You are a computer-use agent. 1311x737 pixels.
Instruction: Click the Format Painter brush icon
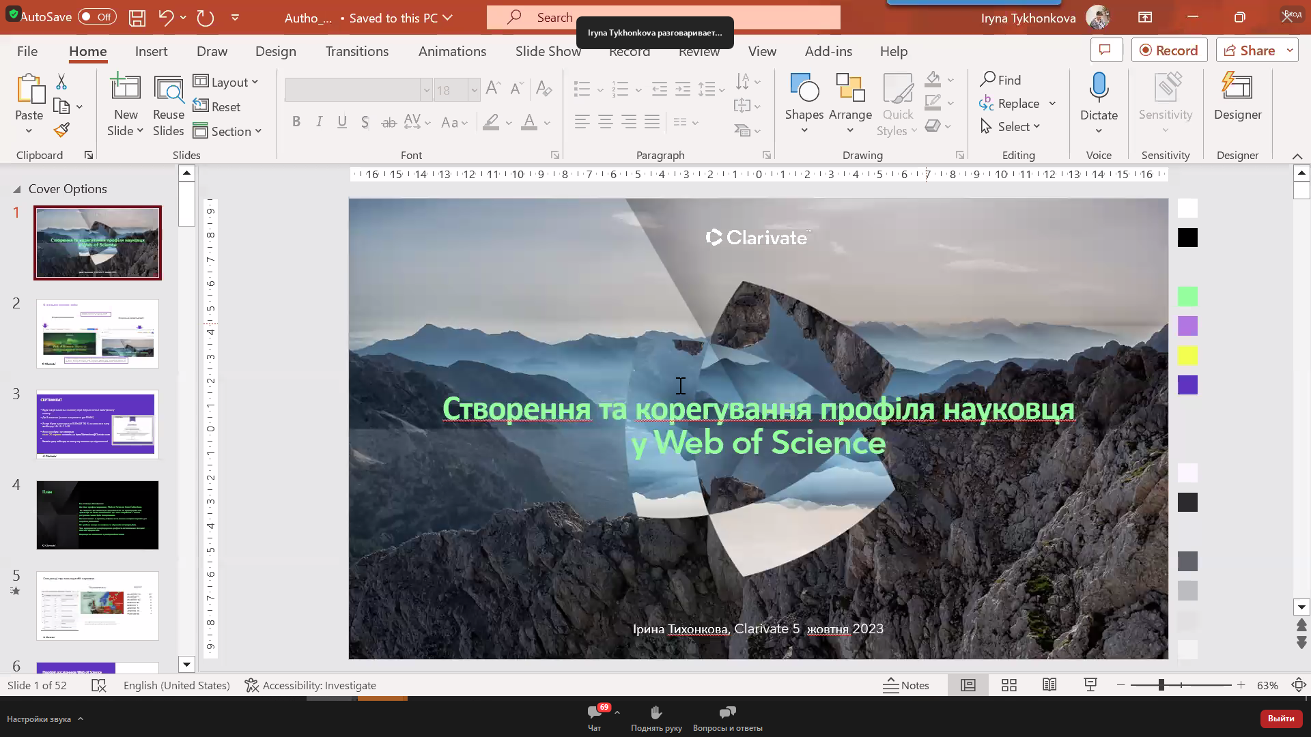coord(61,130)
